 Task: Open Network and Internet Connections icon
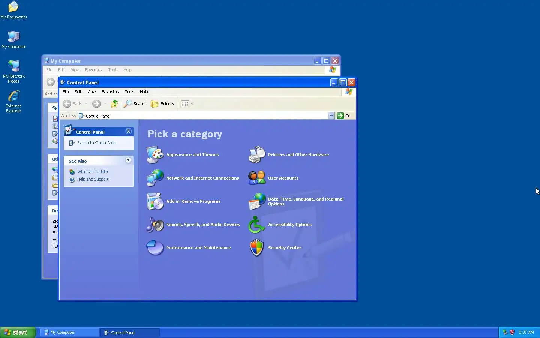point(155,178)
